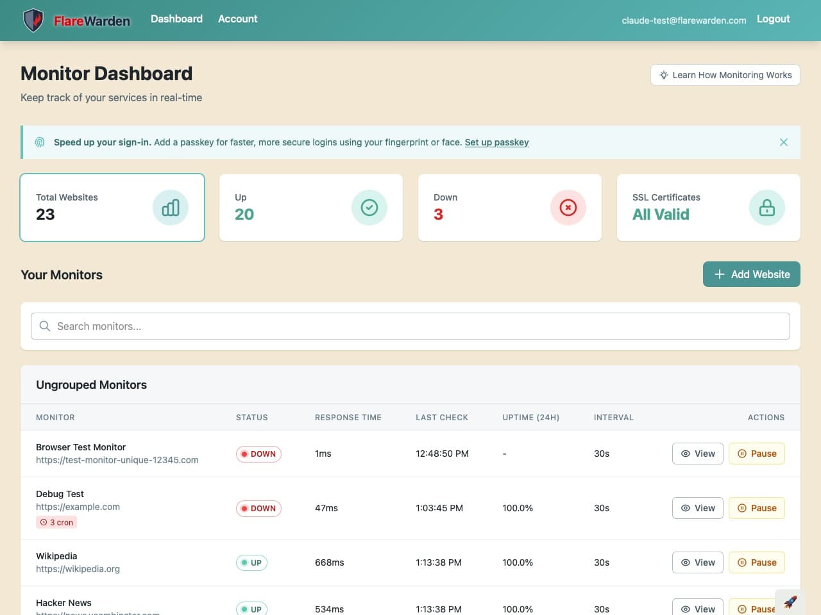Image resolution: width=821 pixels, height=615 pixels.
Task: Click the SSL Certificates padlock icon
Action: click(x=767, y=208)
